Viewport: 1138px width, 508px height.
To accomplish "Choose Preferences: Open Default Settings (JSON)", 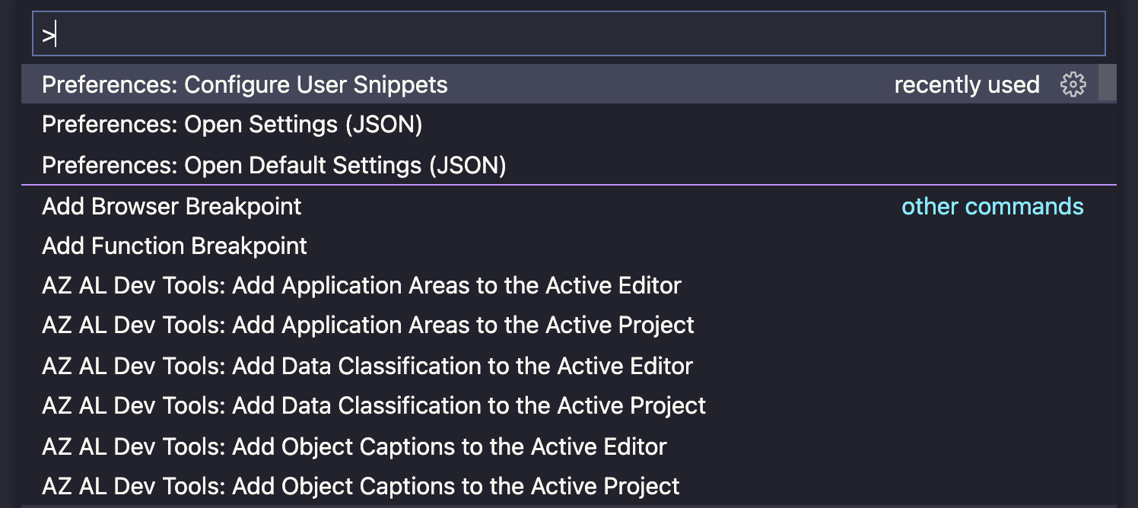I will [x=274, y=165].
